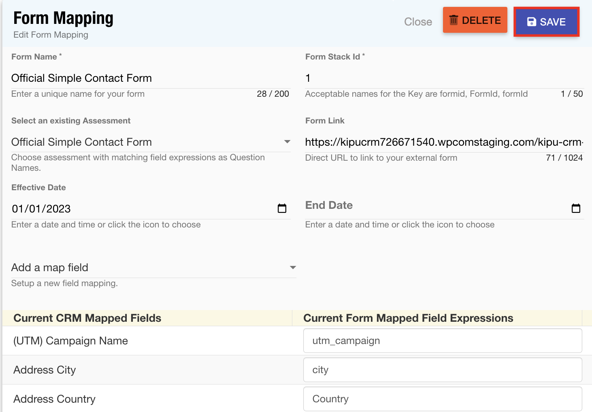Click the Save button with floppy disk icon

coord(546,22)
